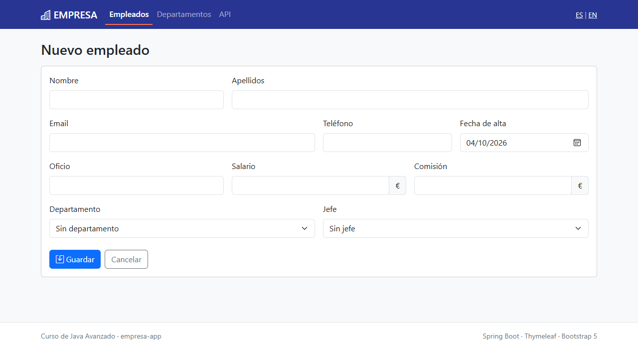Viewport: 638px width, 349px height.
Task: Switch language to EN
Action: pyautogui.click(x=593, y=15)
